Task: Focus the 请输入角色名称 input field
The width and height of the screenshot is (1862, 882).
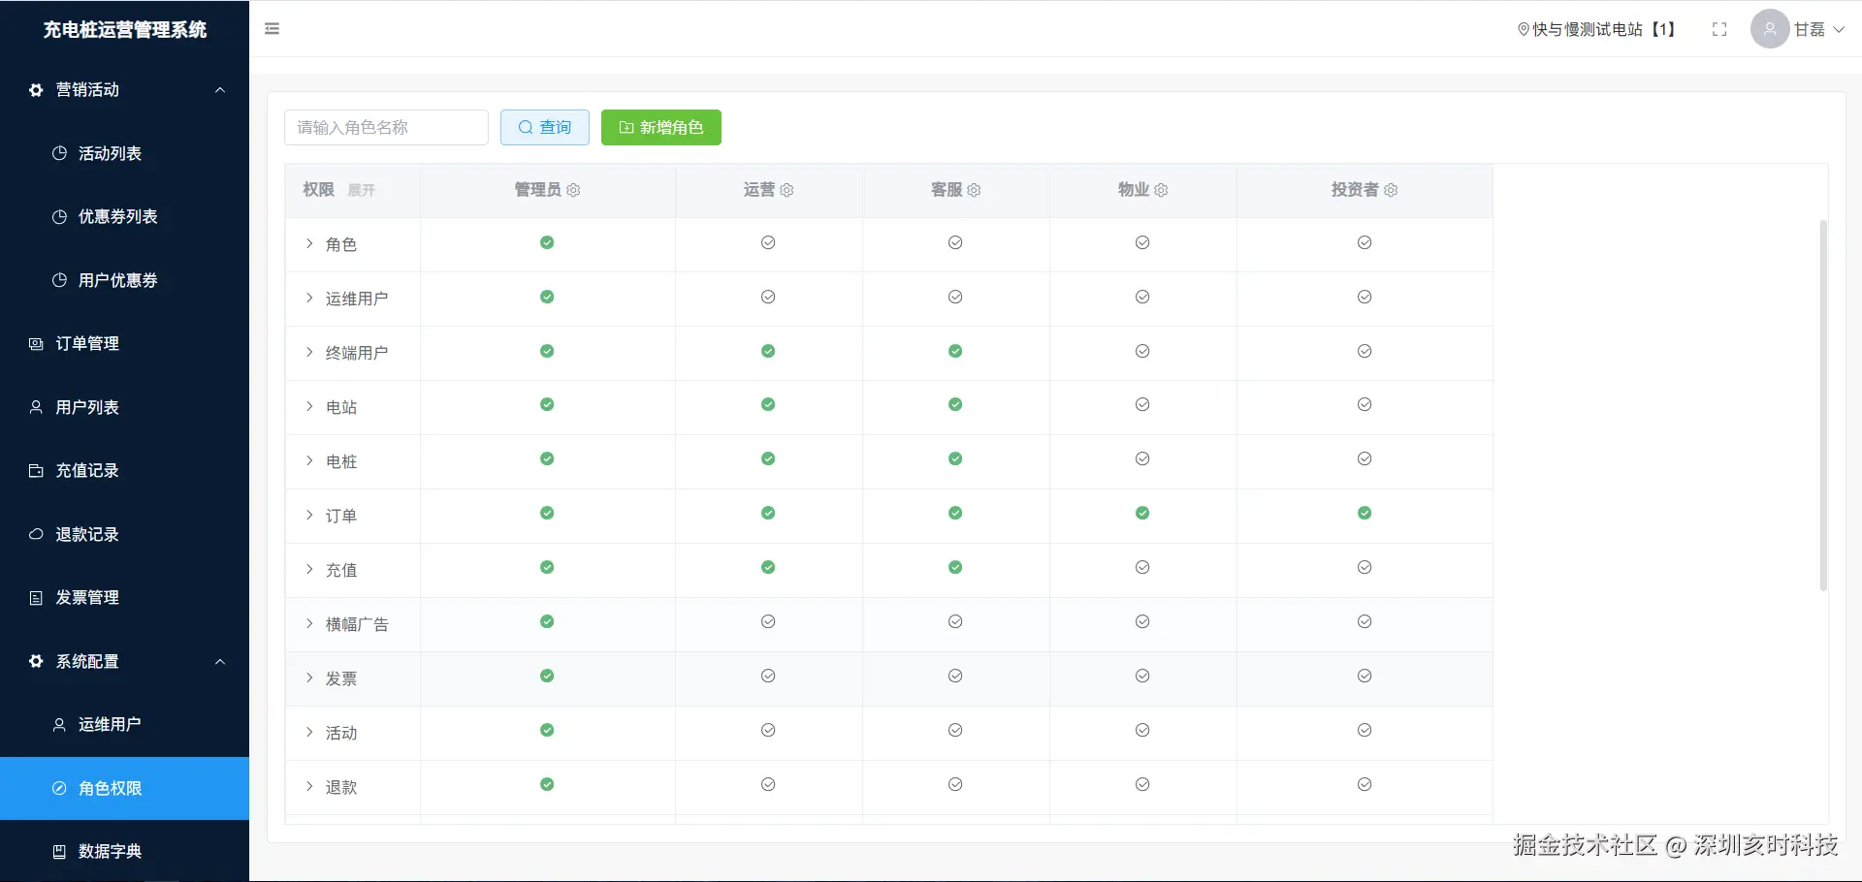Action: pos(386,127)
